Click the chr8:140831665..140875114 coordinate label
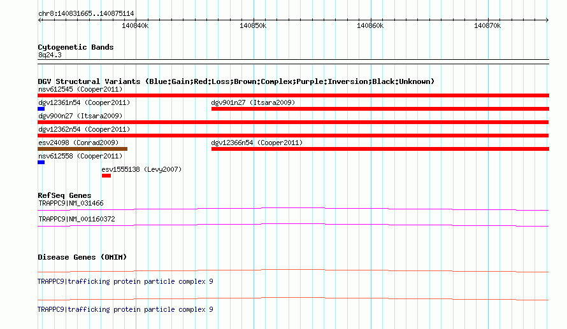Screen dimensions: 567x329 pyautogui.click(x=86, y=13)
